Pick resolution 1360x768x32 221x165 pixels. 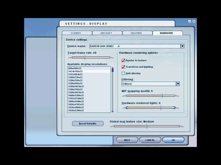[89, 89]
